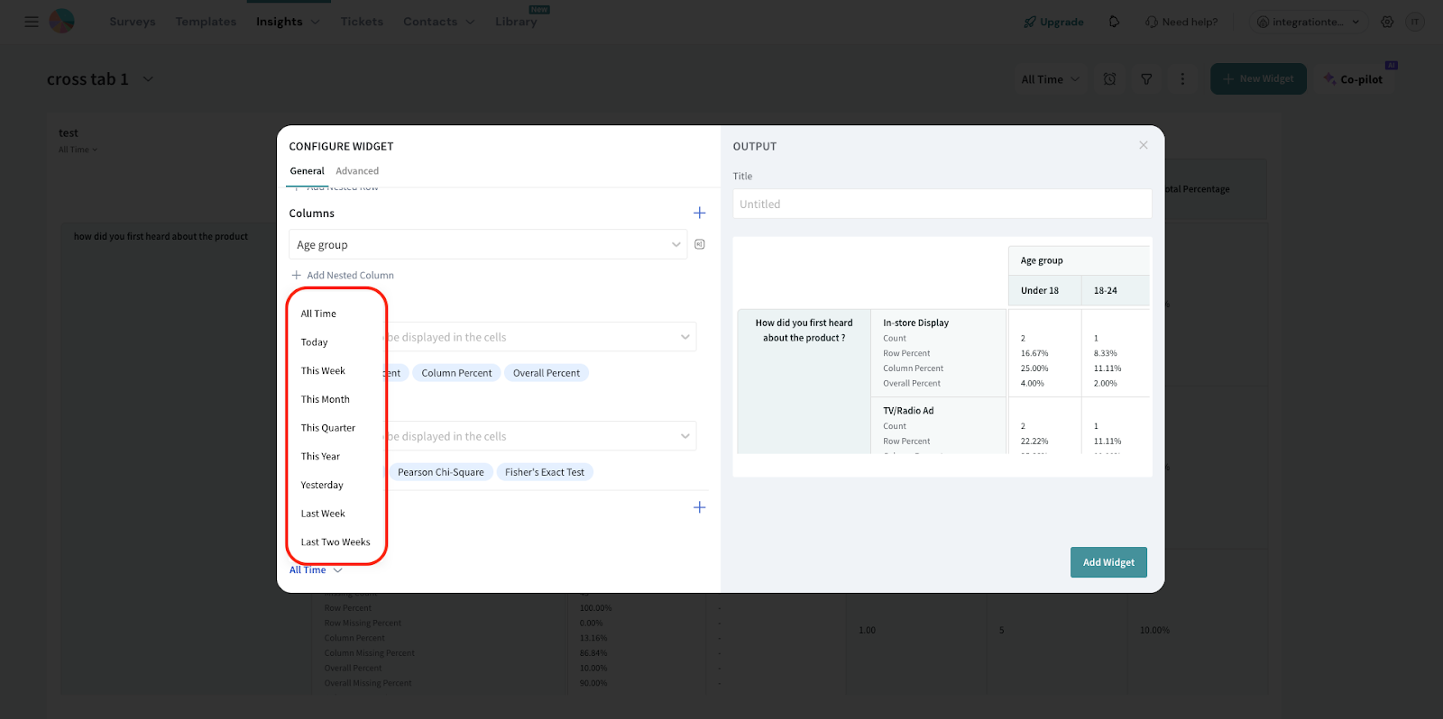This screenshot has height=719, width=1443.
Task: Click the Title input field
Action: click(x=942, y=205)
